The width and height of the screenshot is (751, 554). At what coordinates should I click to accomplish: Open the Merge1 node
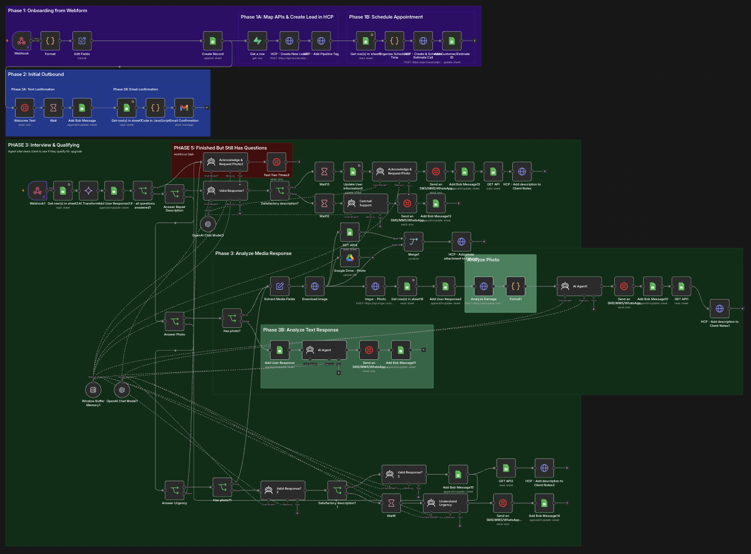point(414,242)
